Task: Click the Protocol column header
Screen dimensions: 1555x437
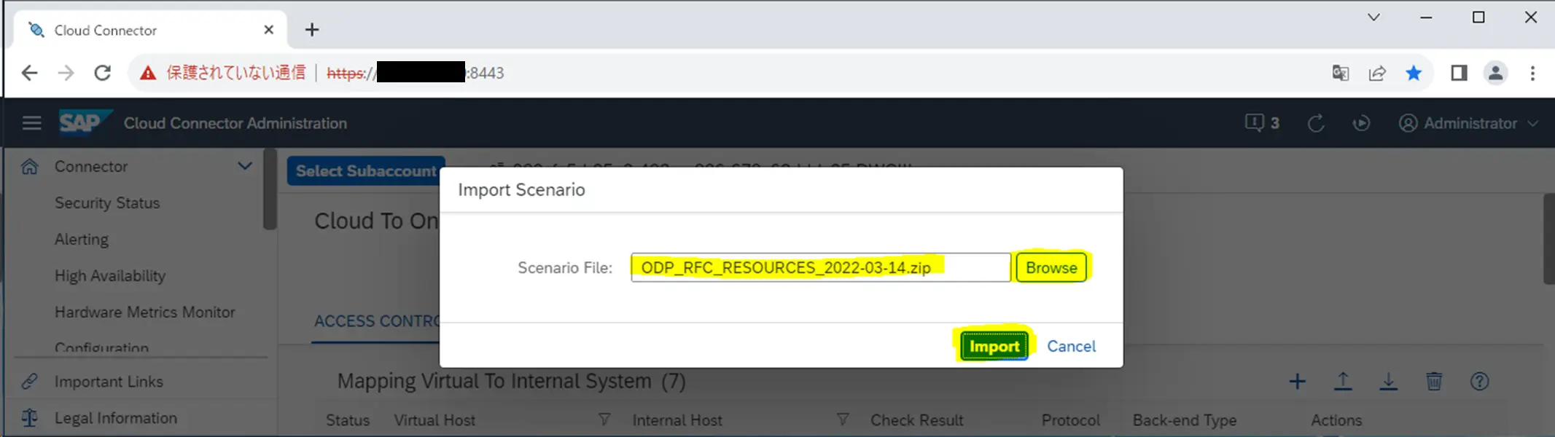Action: click(x=1070, y=420)
